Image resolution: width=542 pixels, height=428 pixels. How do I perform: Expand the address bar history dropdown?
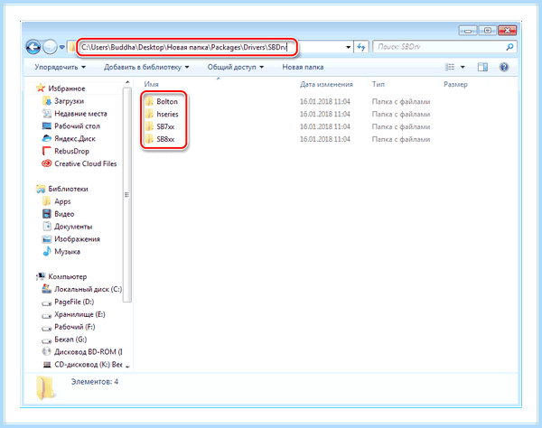(x=348, y=47)
